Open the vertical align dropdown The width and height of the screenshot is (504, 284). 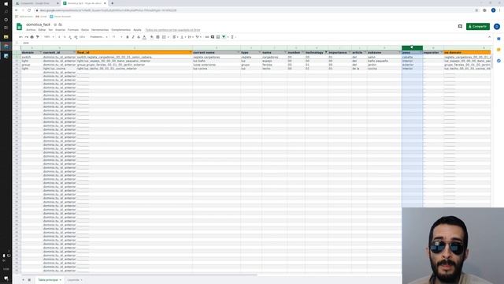183,37
